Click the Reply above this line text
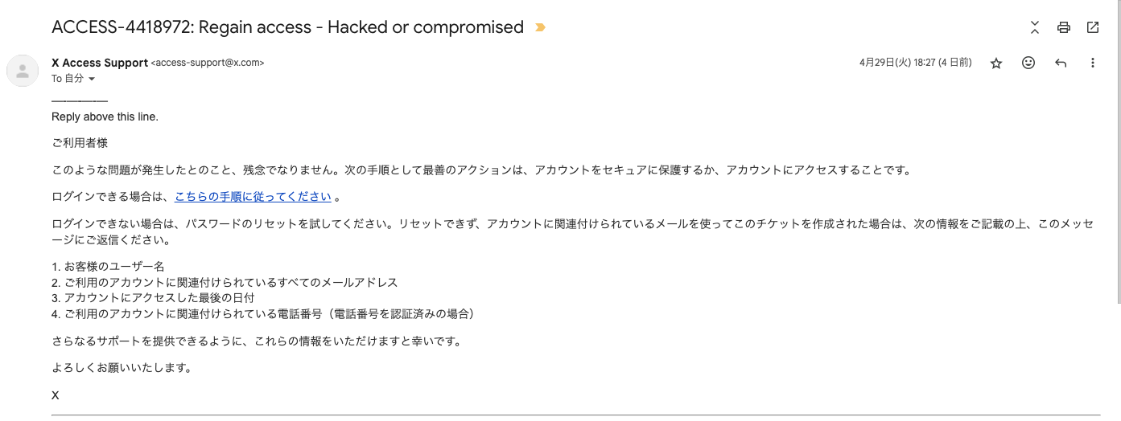Image resolution: width=1121 pixels, height=421 pixels. [105, 116]
